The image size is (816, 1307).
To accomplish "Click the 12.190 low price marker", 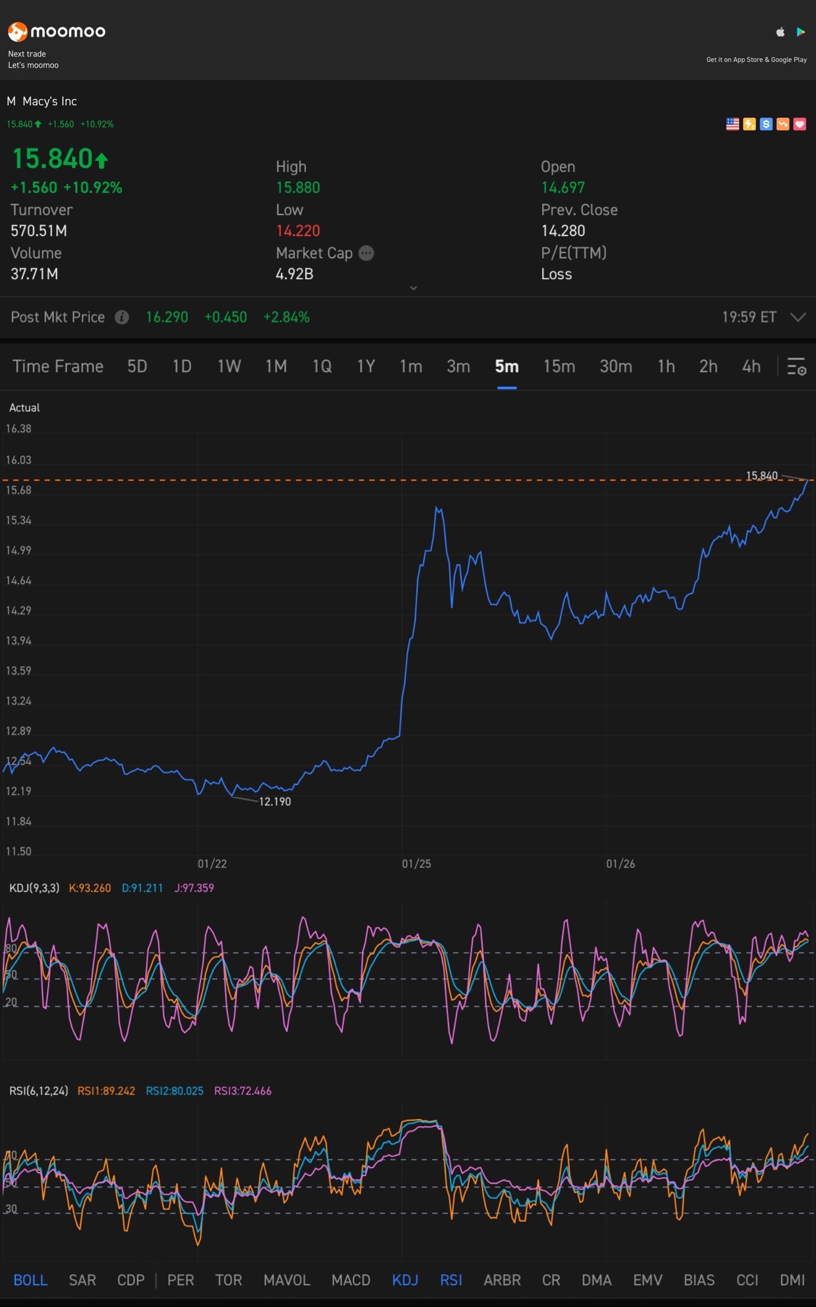I will [275, 801].
